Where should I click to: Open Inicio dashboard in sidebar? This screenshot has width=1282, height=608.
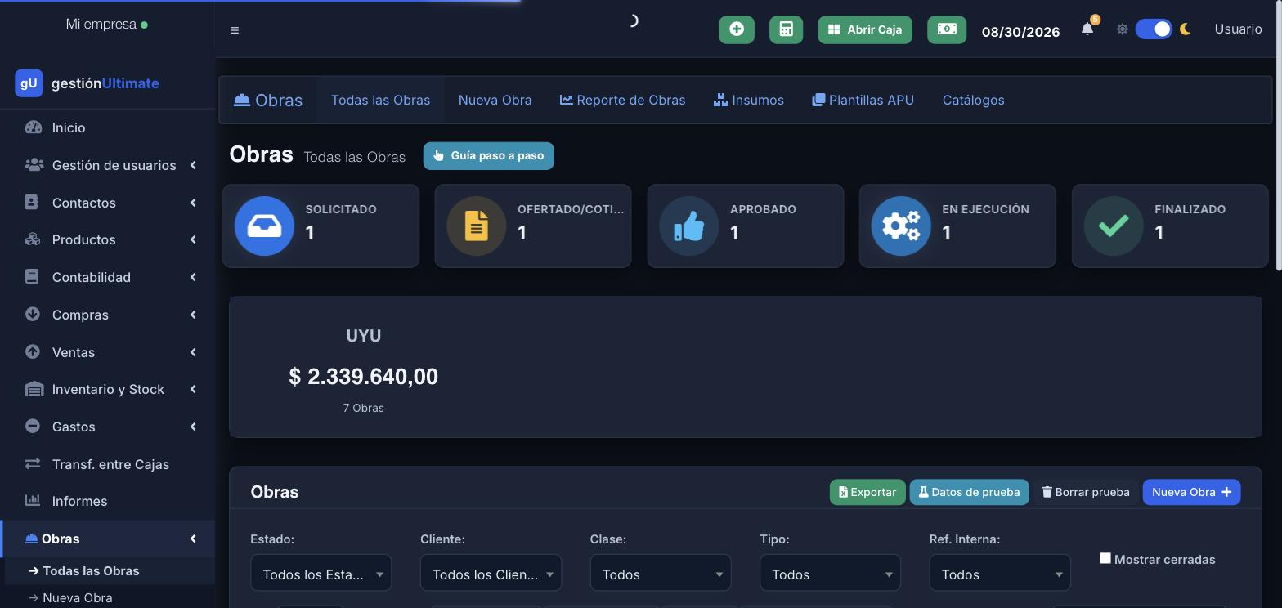tap(107, 127)
